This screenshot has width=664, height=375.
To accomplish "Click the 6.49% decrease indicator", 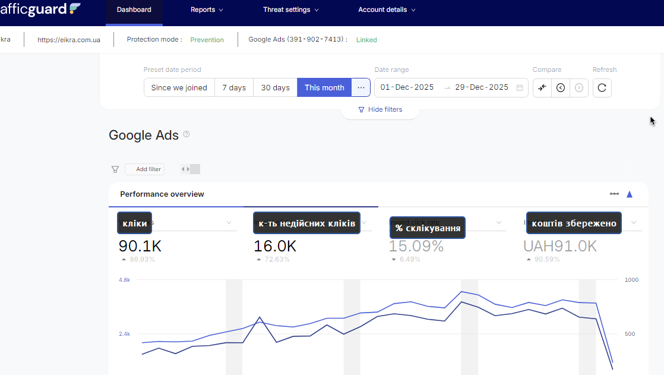I will (x=406, y=259).
